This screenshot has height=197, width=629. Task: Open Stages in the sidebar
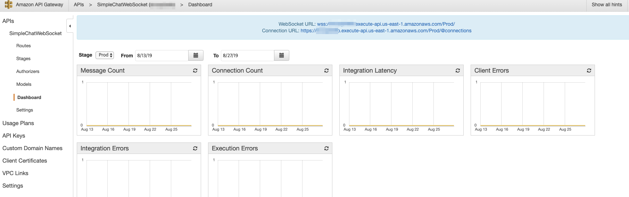(23, 59)
